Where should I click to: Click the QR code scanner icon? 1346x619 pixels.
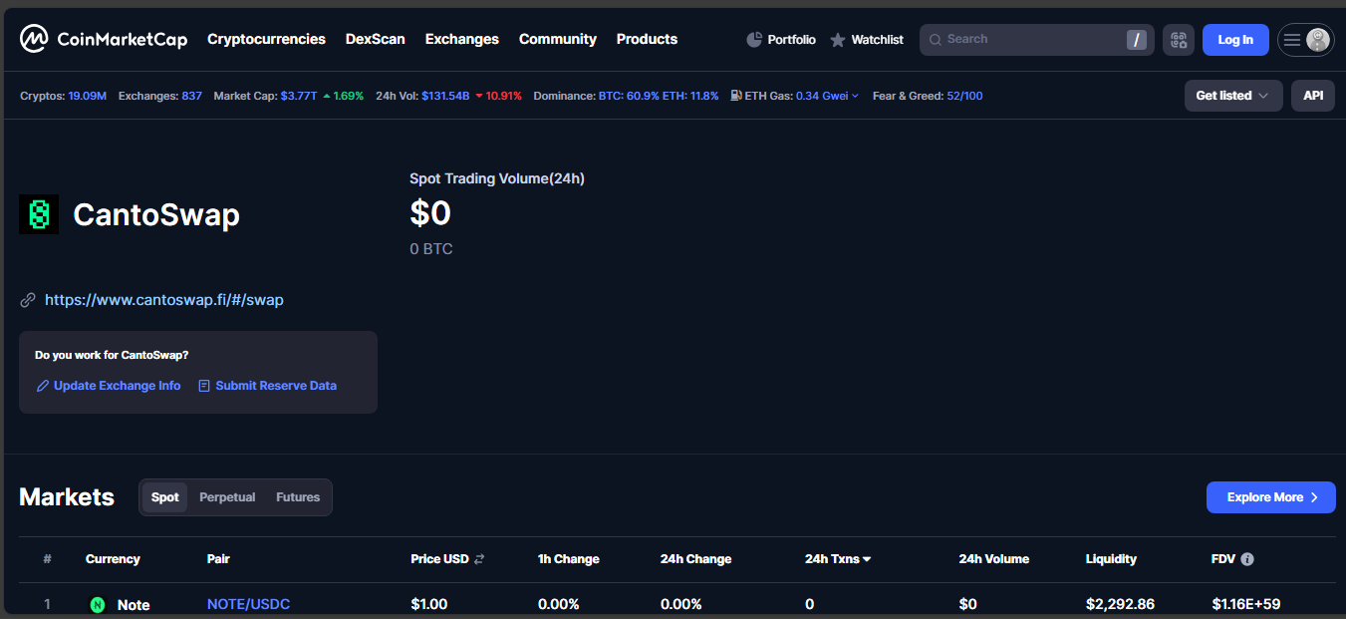click(1179, 40)
